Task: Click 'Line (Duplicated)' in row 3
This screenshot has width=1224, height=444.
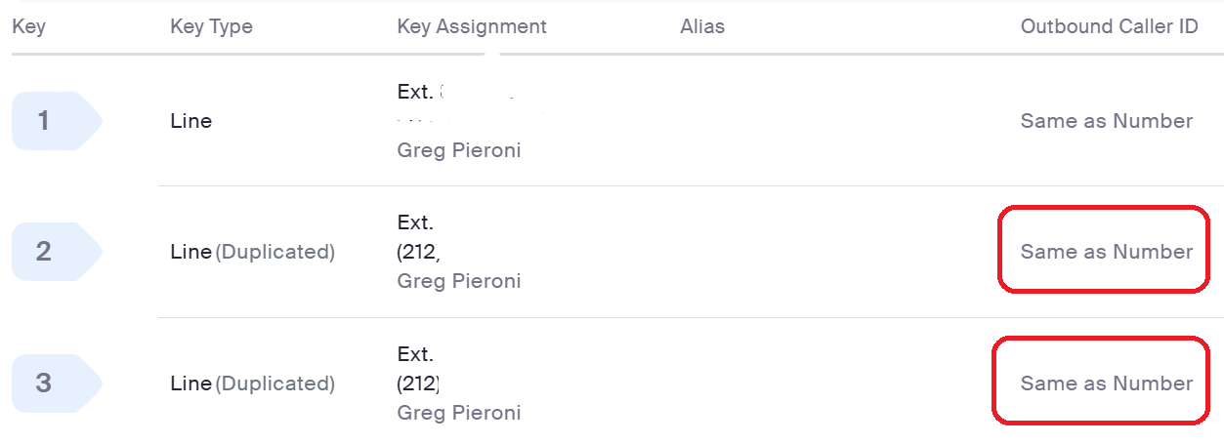Action: [x=252, y=383]
